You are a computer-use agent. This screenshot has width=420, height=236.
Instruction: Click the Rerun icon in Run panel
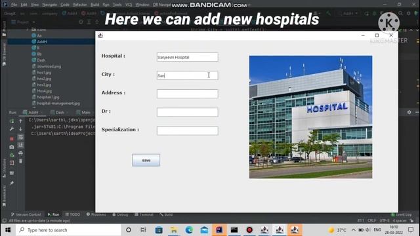pos(12,121)
